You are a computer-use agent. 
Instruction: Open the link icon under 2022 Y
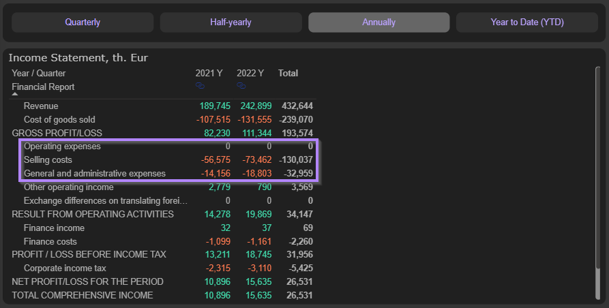click(x=241, y=86)
